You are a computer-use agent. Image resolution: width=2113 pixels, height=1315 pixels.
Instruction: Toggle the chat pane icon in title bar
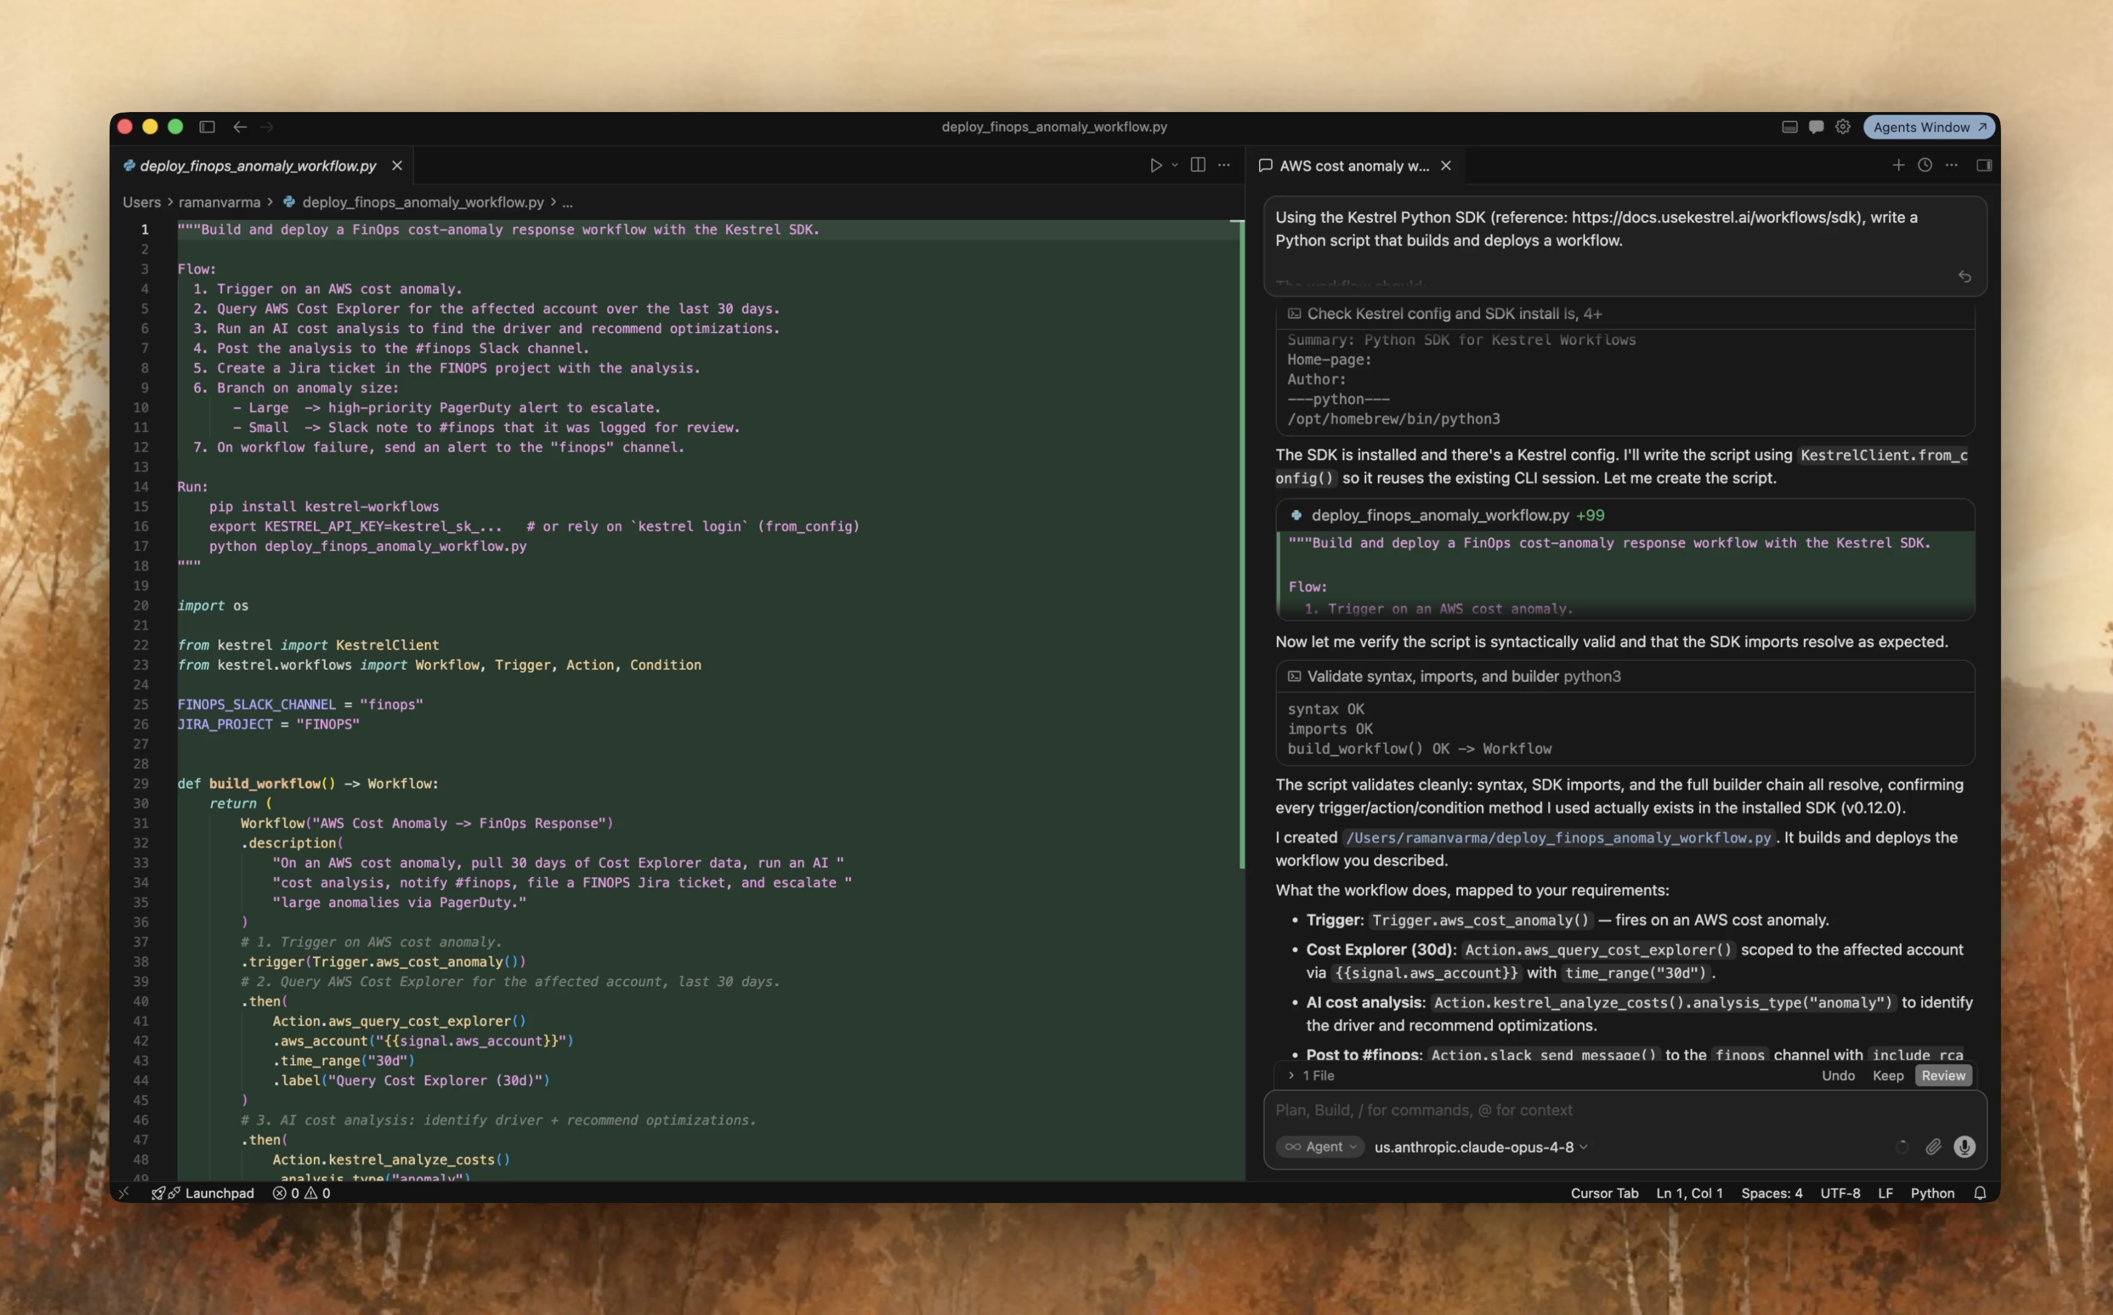pyautogui.click(x=1817, y=127)
